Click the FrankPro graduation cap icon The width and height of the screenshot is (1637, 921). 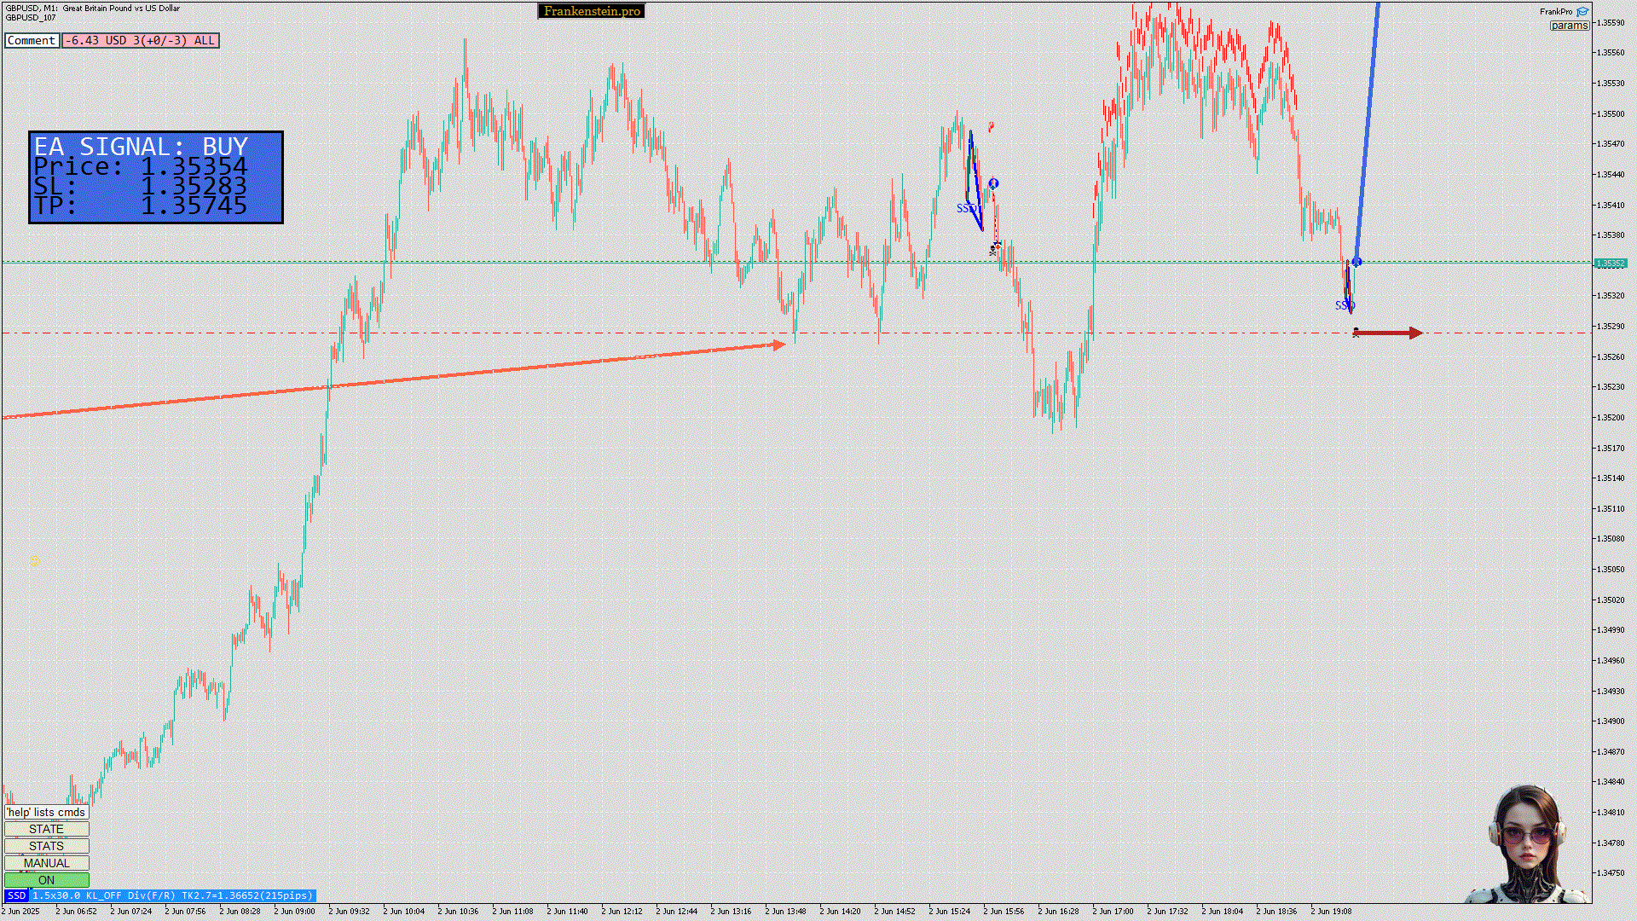1582,11
